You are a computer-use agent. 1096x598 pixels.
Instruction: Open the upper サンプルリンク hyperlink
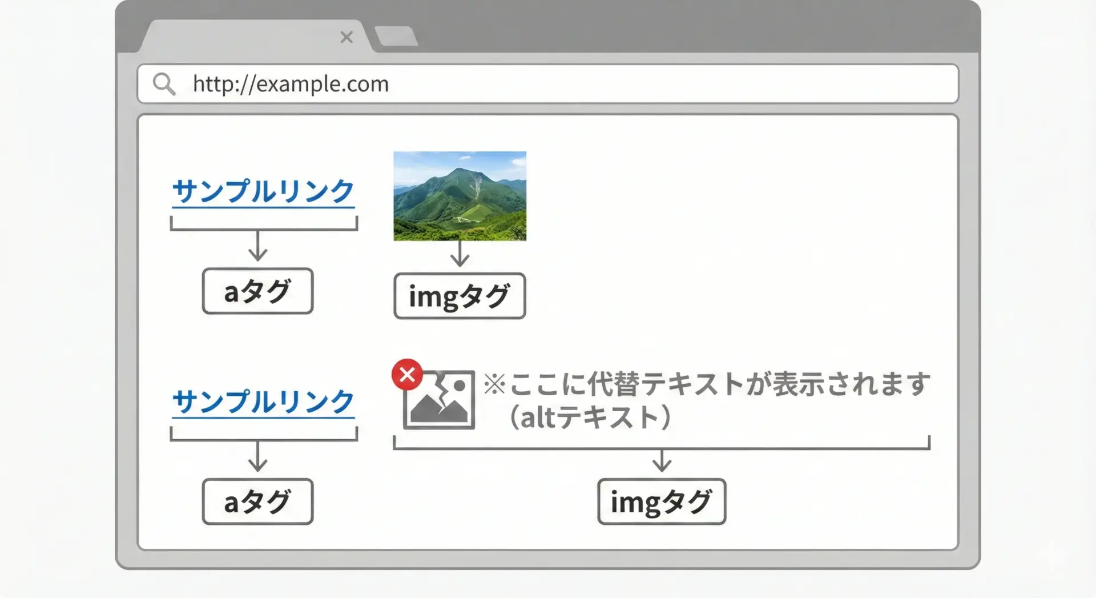pos(263,191)
